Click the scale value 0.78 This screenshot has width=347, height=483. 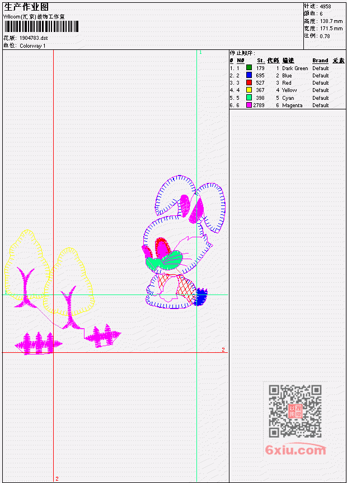click(x=325, y=36)
